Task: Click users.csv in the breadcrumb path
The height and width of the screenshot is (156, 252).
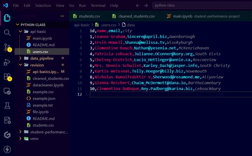Action: pos(109,25)
